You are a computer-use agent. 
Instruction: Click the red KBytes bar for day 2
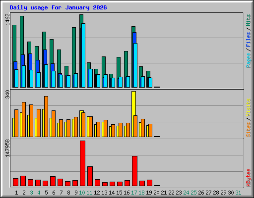23,181
